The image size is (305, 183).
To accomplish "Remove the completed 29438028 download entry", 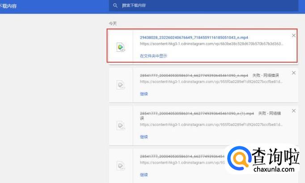I will pyautogui.click(x=293, y=36).
